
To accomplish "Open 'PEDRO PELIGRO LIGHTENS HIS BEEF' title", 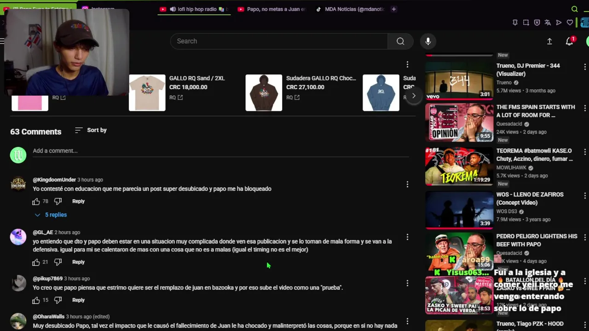I will tap(537, 240).
